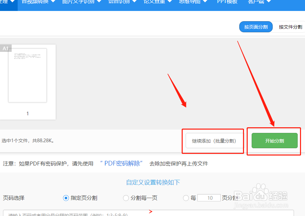Image resolution: width=305 pixels, height=216 pixels.
Task: Expand the 图片文字识别 menu chevron
Action: [x=99, y=1]
